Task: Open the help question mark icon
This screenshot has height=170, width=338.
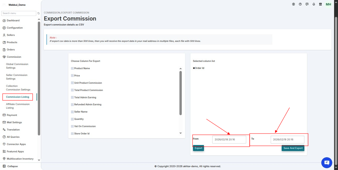Action: pos(300,4)
